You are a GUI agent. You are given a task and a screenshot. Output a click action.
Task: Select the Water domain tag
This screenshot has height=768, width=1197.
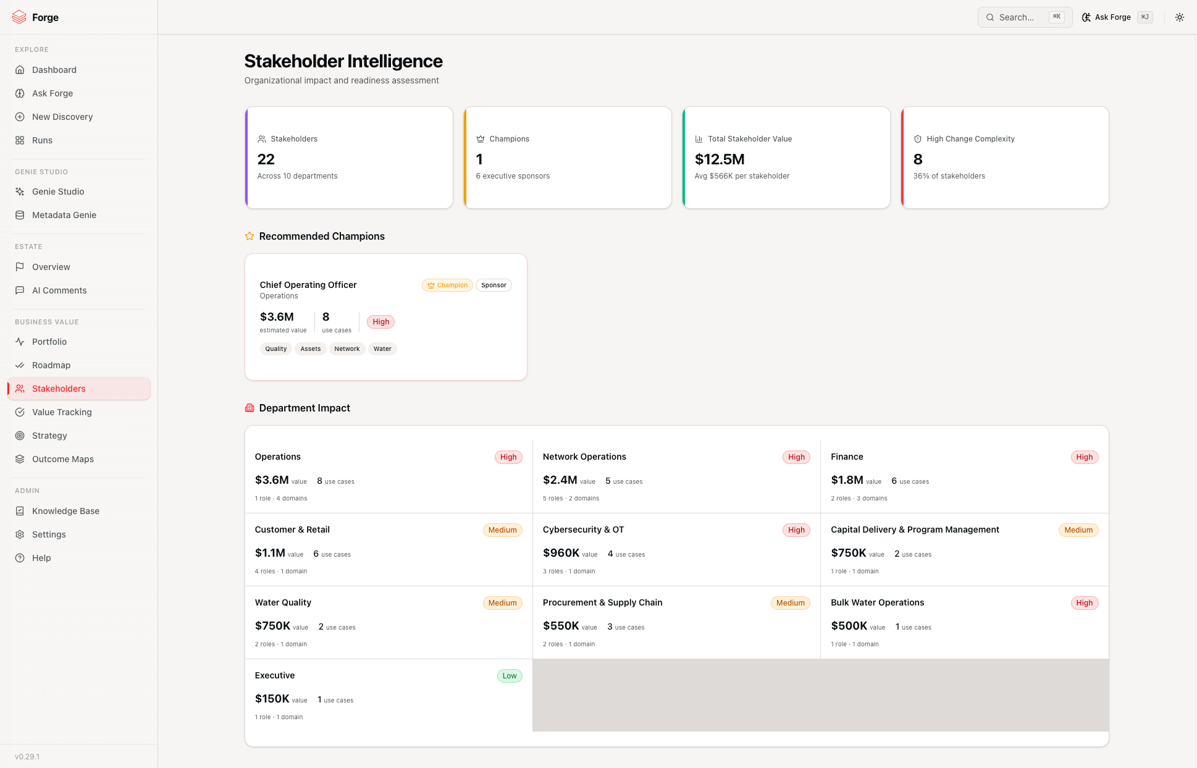382,349
